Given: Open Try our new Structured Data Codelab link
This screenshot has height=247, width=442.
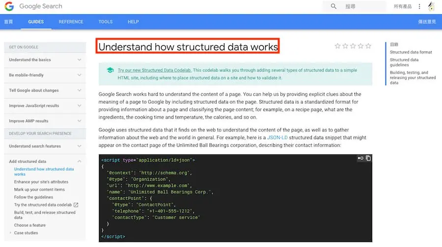Looking at the screenshot, I should pos(155,70).
